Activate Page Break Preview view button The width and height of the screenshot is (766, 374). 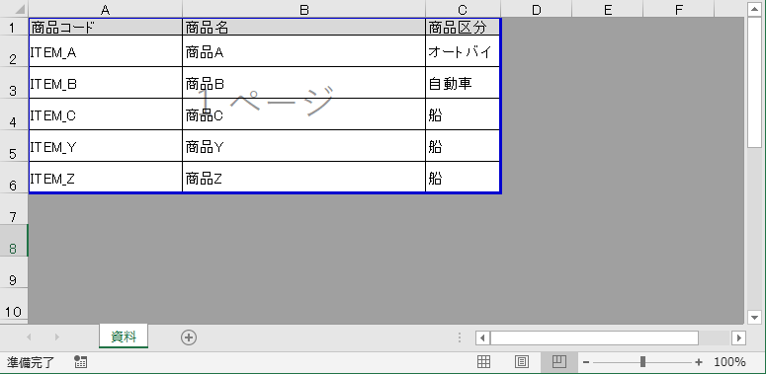tap(558, 362)
